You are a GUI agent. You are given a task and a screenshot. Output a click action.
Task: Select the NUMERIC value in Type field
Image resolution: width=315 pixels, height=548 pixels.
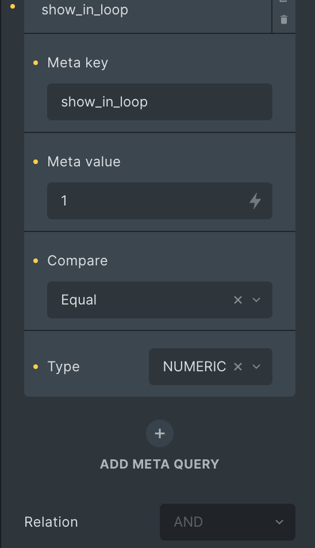coord(194,367)
